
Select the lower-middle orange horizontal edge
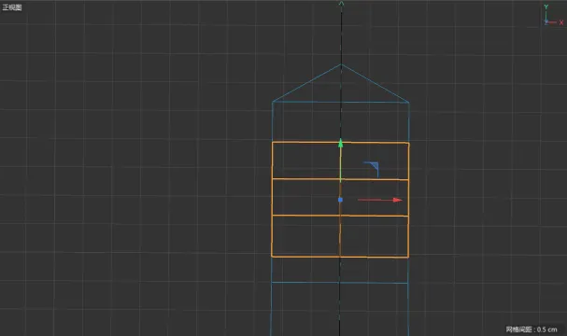pos(340,216)
